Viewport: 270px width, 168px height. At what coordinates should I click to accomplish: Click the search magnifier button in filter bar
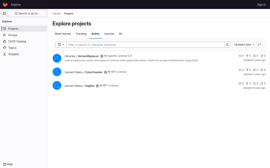point(227,45)
